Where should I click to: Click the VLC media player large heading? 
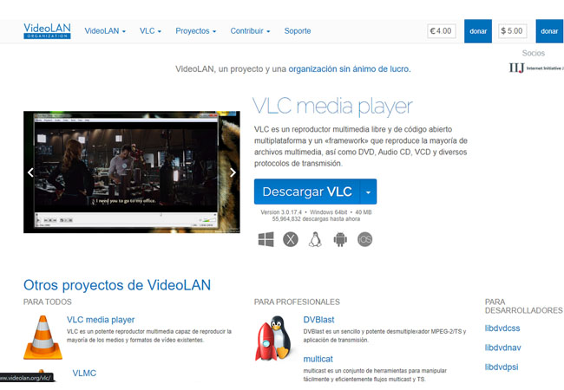click(x=332, y=107)
